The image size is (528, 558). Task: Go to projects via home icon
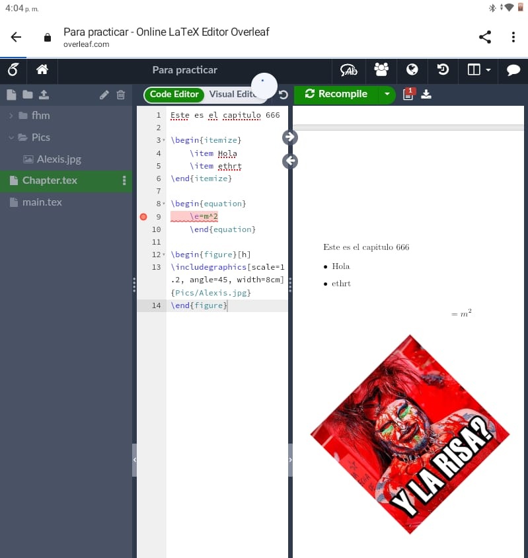pyautogui.click(x=42, y=69)
